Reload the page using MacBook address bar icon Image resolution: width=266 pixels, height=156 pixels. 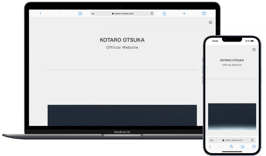[x=152, y=13]
